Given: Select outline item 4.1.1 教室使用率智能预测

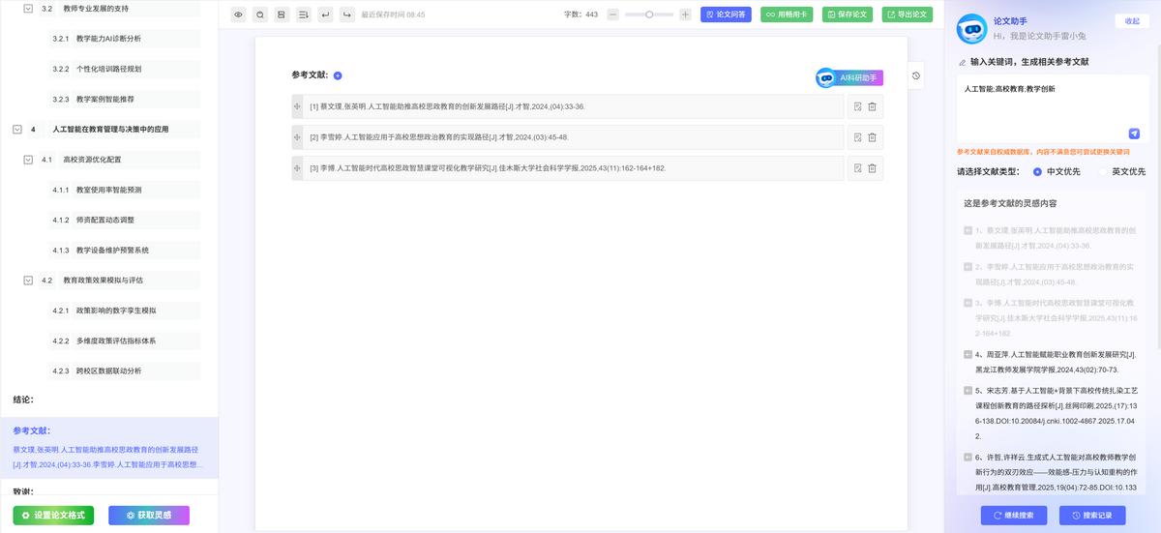Looking at the screenshot, I should point(123,190).
